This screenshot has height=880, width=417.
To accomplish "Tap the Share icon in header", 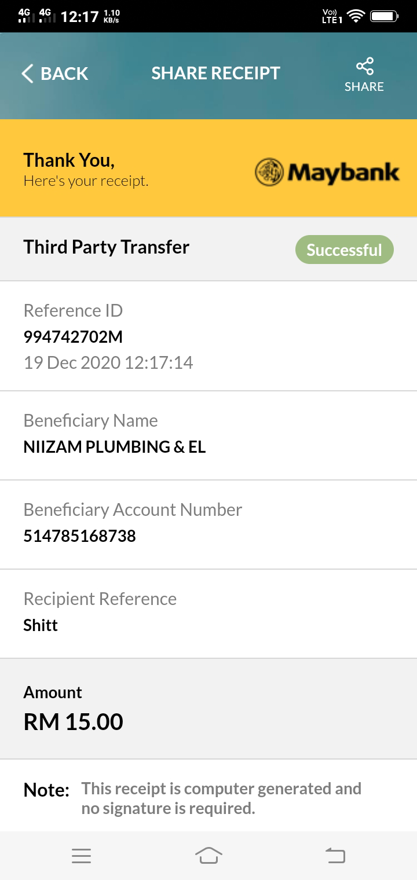I will point(365,66).
